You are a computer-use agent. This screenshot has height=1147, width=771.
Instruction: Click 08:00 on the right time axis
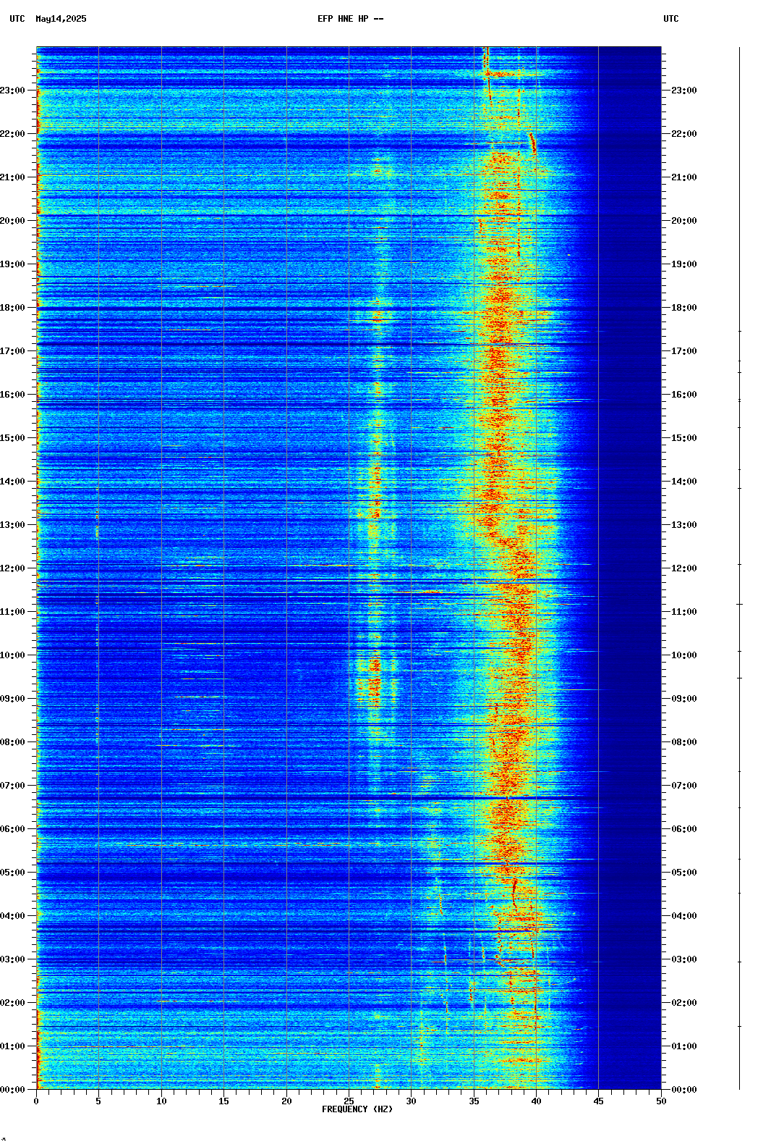pyautogui.click(x=684, y=742)
